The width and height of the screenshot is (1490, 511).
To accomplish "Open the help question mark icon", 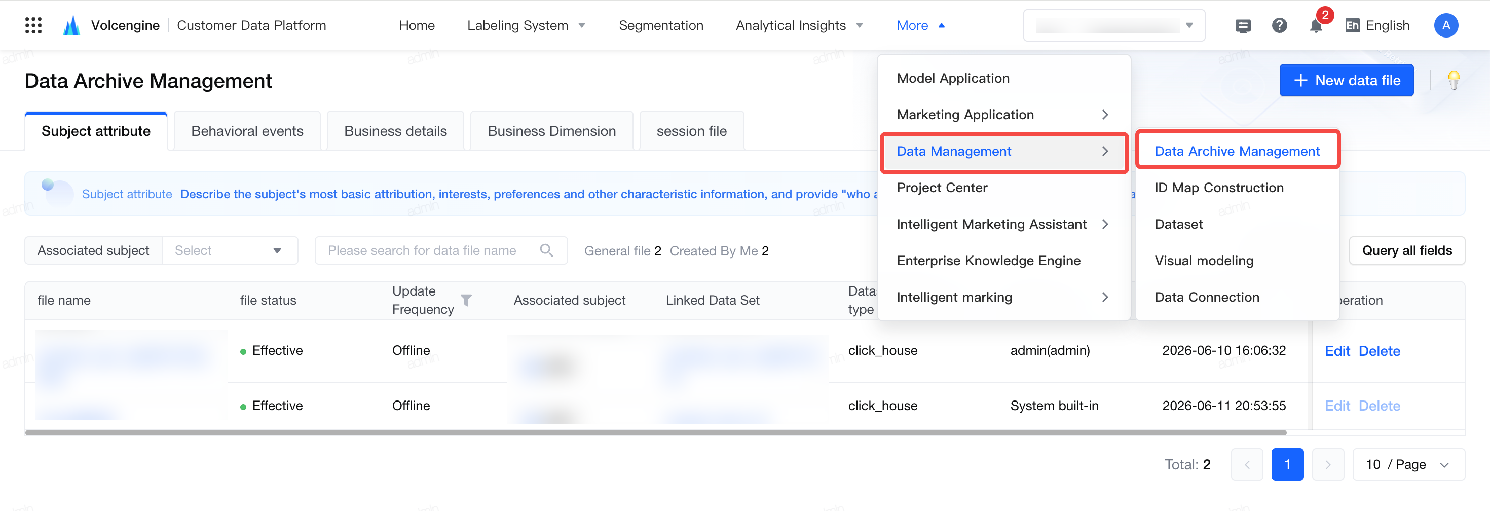I will point(1280,25).
